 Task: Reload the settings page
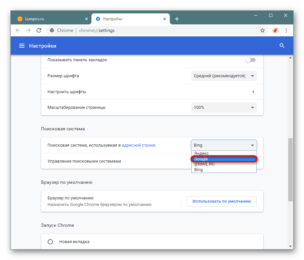39,30
